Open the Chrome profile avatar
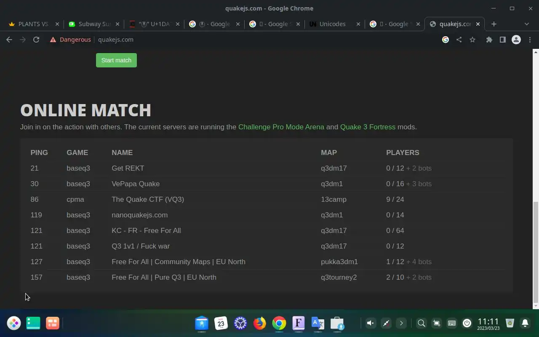 [516, 40]
